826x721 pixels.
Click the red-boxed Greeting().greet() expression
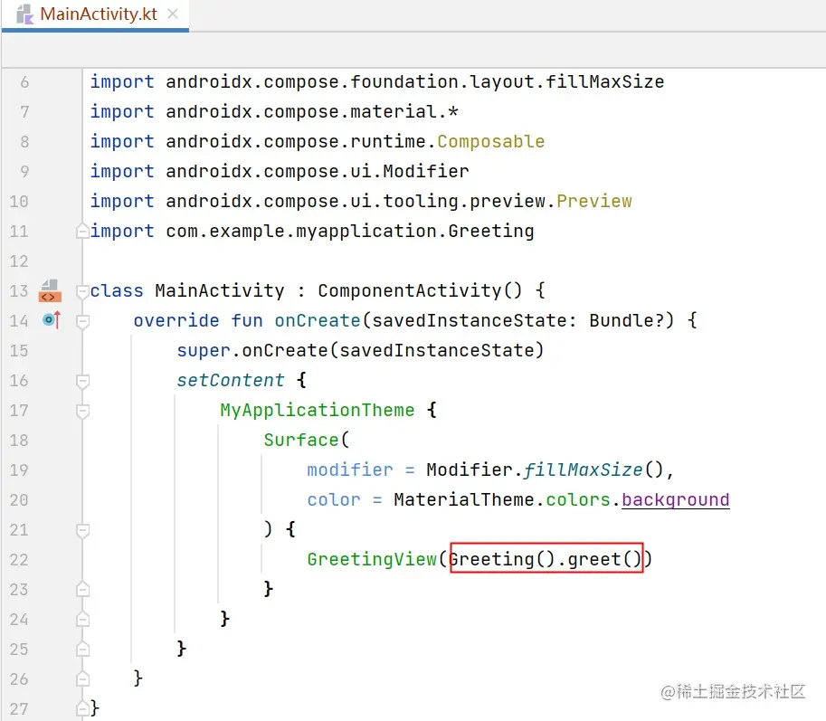click(546, 559)
